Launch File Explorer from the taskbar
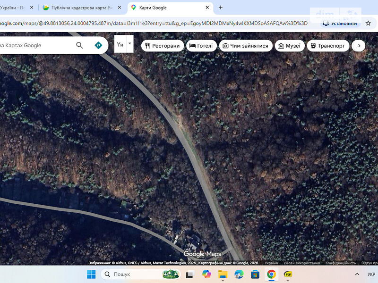Screen dimensions: 378x283 click(223, 274)
